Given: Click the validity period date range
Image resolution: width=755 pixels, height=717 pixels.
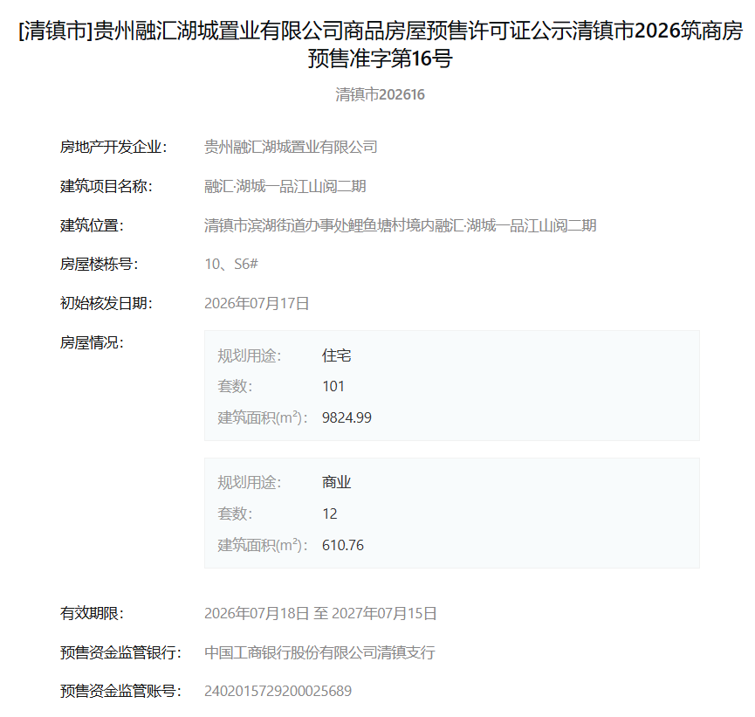Looking at the screenshot, I should (320, 613).
